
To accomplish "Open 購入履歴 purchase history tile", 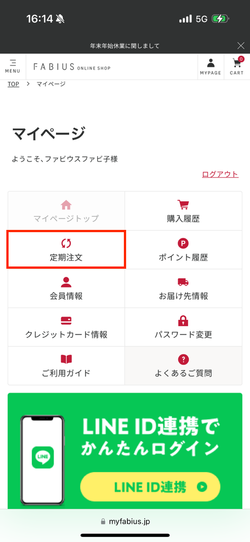I will tap(184, 211).
